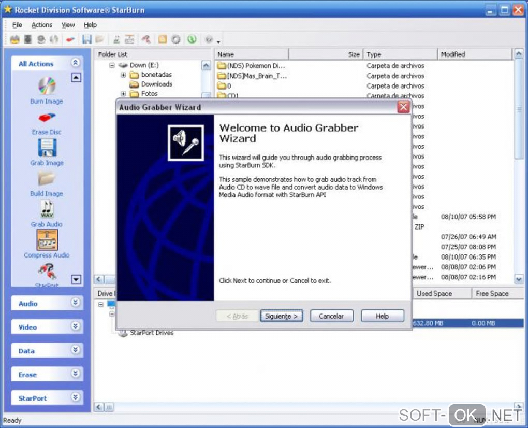Click the compress audio toolbar icon
The image size is (528, 428).
click(129, 39)
